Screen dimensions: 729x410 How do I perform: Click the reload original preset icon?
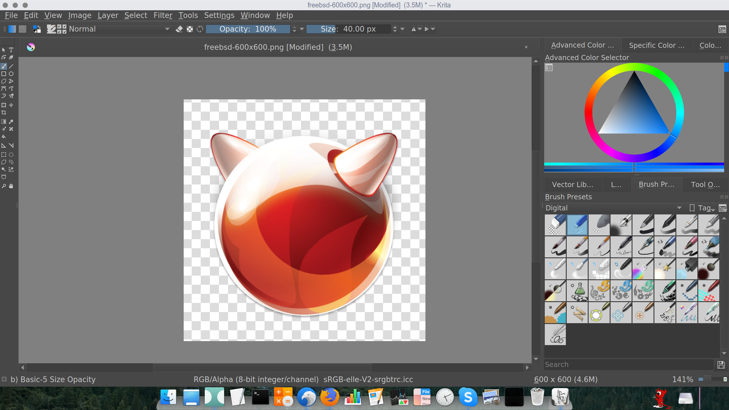[x=200, y=29]
